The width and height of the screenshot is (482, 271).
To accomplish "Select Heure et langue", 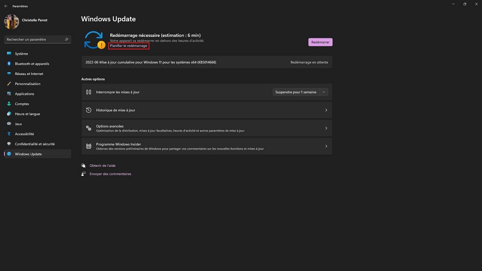I will [x=38, y=114].
